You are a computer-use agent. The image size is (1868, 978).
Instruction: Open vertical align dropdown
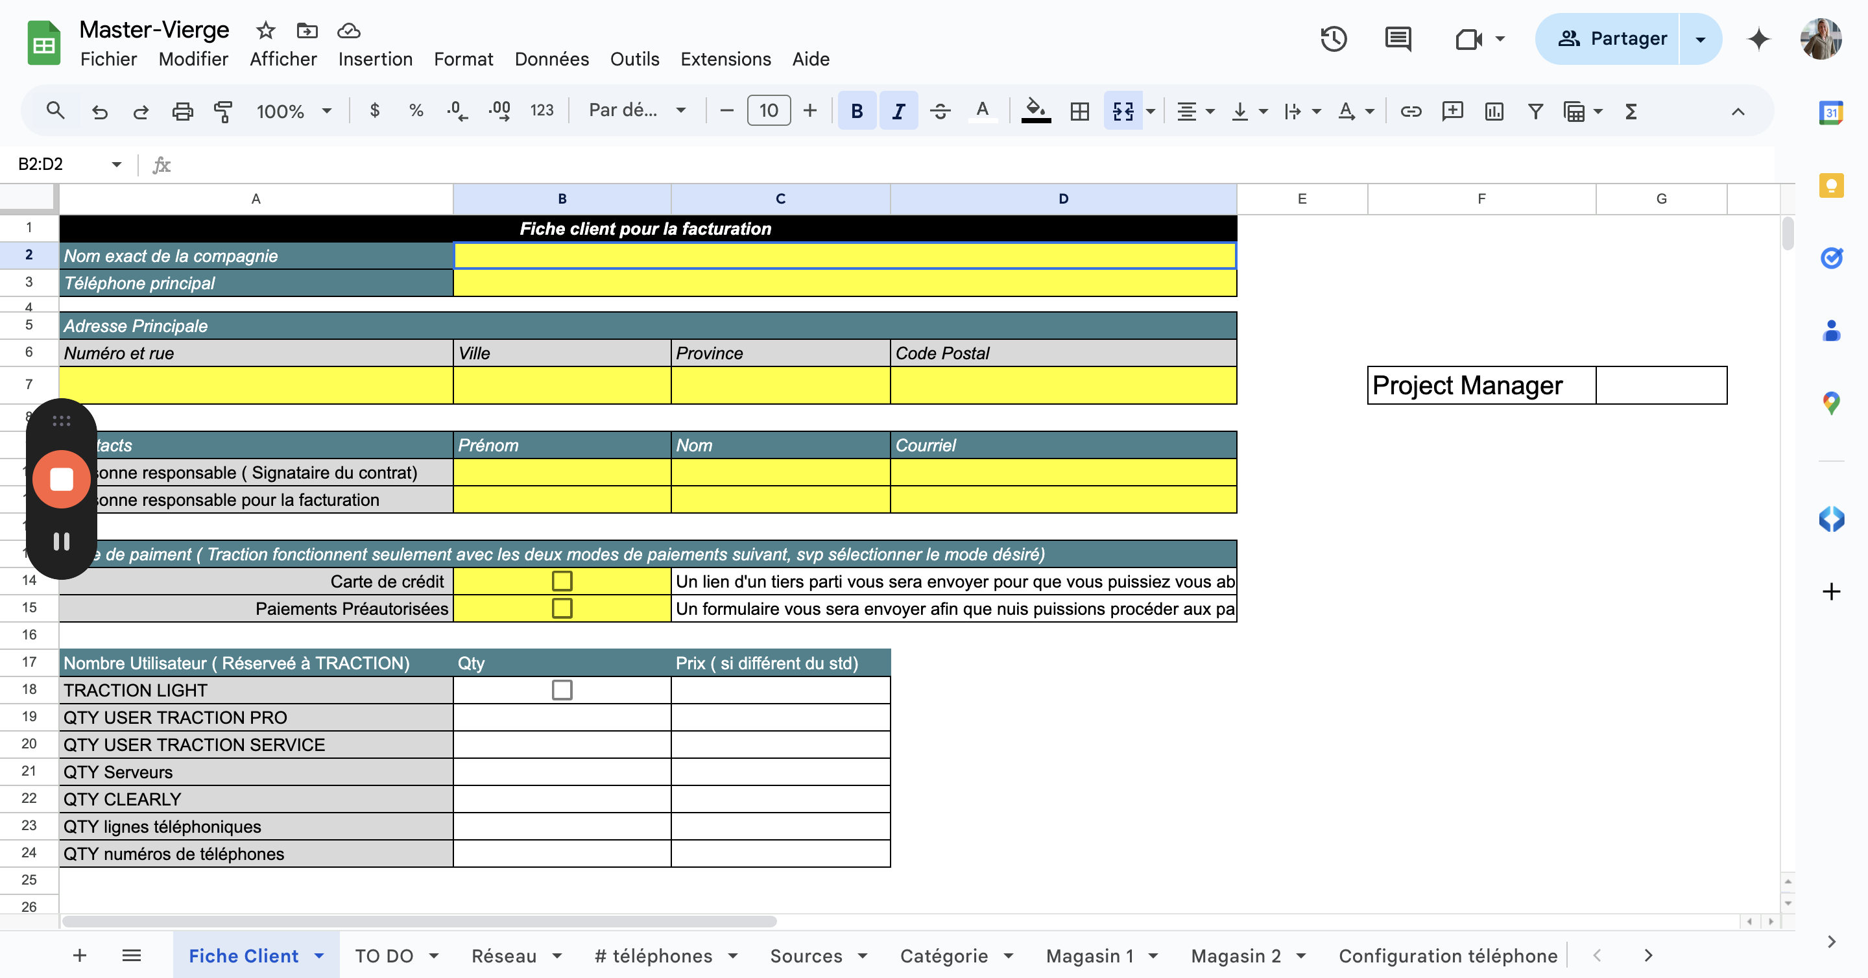[1249, 111]
